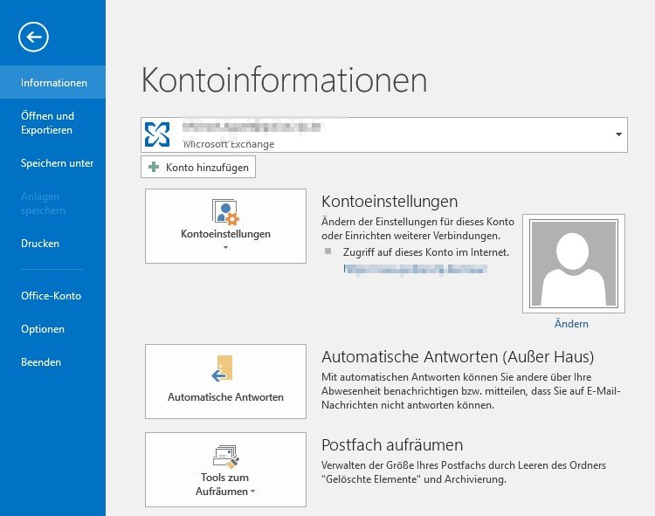Click Beenden to exit Outlook

click(x=41, y=362)
